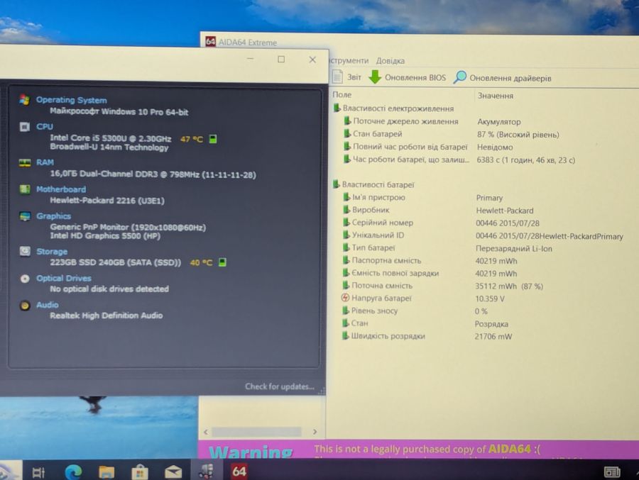Click the AIDA64 not legally purchased warning banner
The width and height of the screenshot is (639, 480).
tap(418, 449)
